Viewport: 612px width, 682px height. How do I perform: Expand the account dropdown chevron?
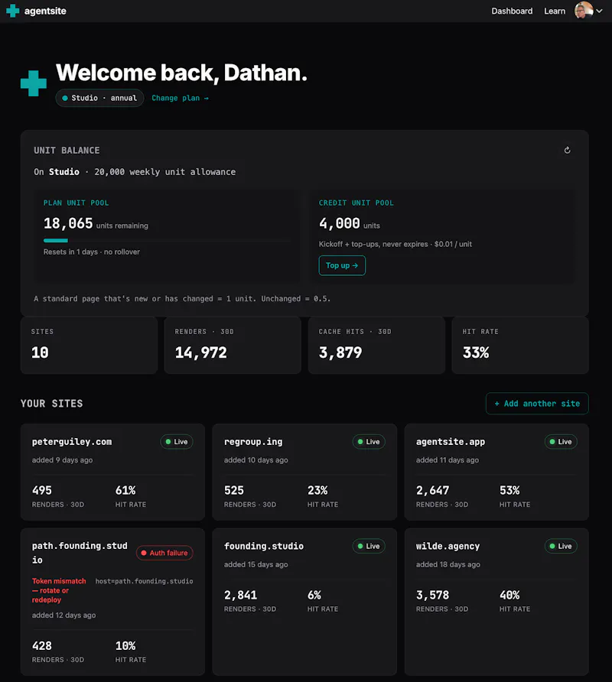(x=599, y=11)
